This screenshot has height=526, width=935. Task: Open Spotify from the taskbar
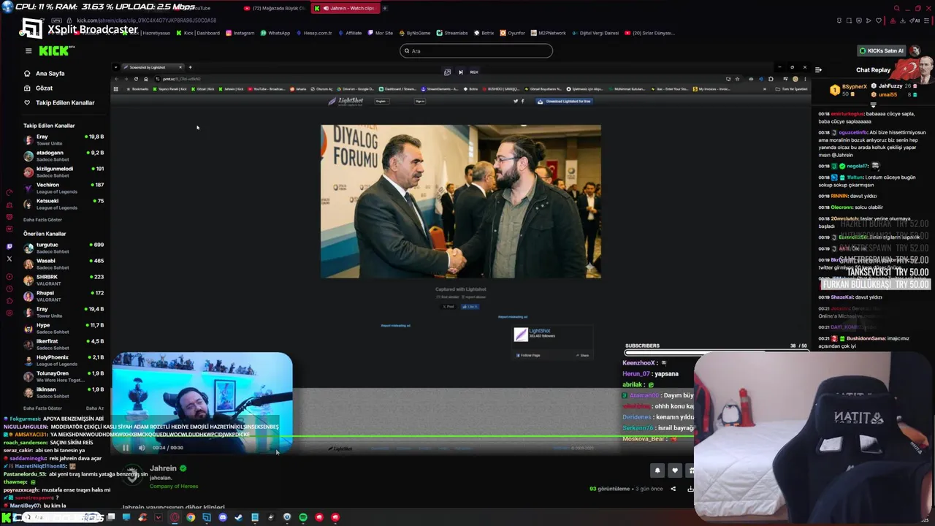(303, 517)
